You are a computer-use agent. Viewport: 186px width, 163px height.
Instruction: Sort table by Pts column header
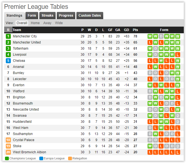pos(135,30)
